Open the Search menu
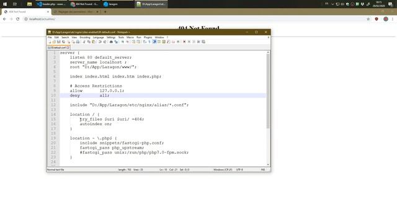 tap(65, 37)
